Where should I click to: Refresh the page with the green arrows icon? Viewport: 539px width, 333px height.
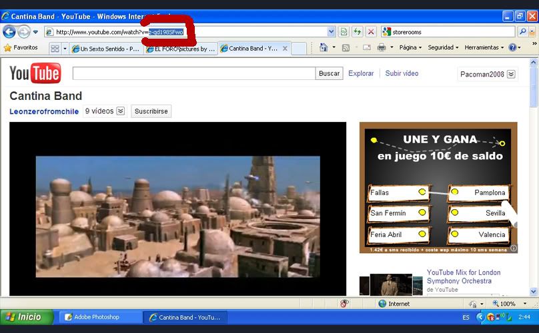[357, 32]
